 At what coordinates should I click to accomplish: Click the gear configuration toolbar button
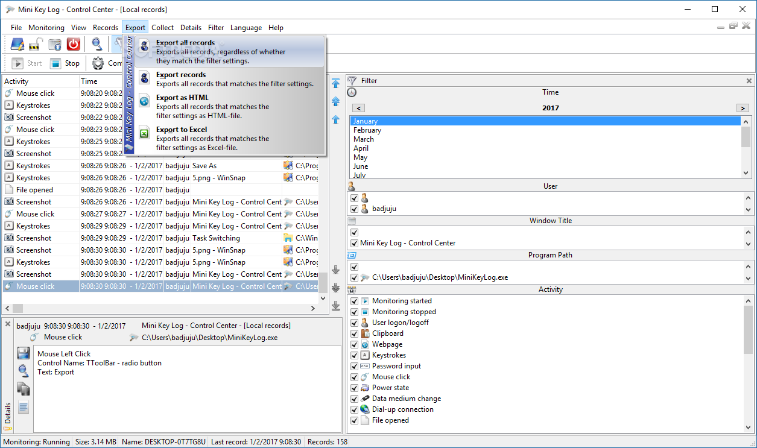click(98, 63)
